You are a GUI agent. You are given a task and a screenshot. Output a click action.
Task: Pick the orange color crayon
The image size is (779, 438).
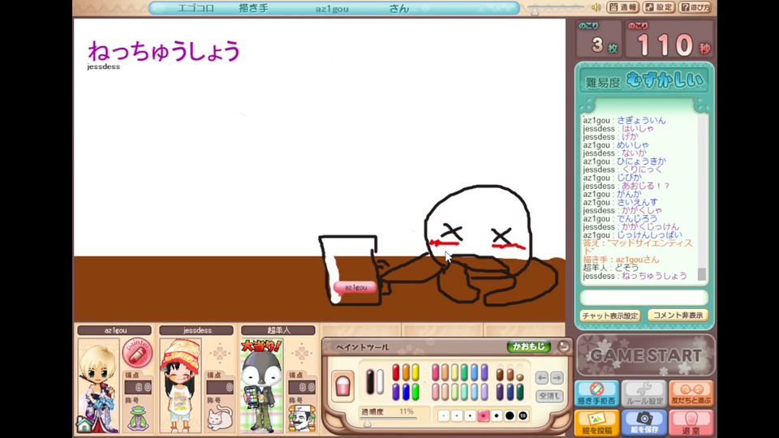pos(406,372)
